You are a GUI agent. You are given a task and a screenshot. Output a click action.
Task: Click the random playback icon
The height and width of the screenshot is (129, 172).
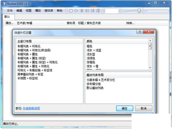98,11
